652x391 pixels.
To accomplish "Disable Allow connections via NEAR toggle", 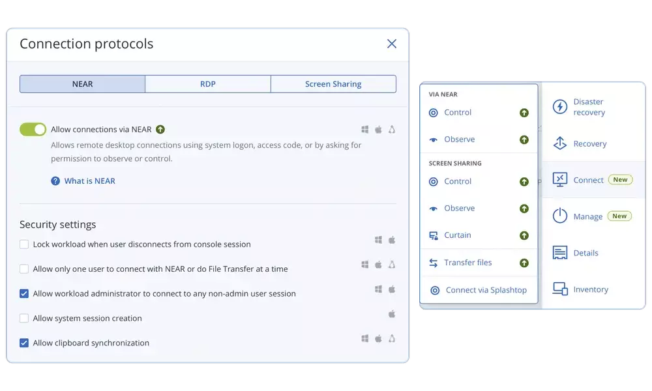I will tap(33, 130).
